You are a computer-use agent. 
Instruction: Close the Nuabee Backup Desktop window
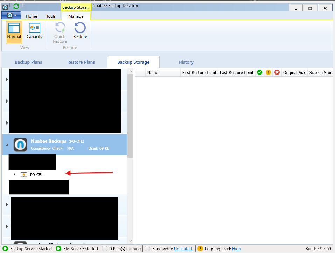(x=325, y=8)
